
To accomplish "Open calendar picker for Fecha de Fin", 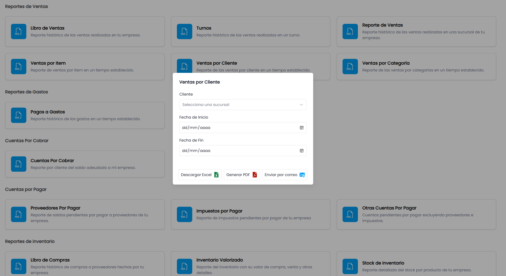I will click(302, 151).
